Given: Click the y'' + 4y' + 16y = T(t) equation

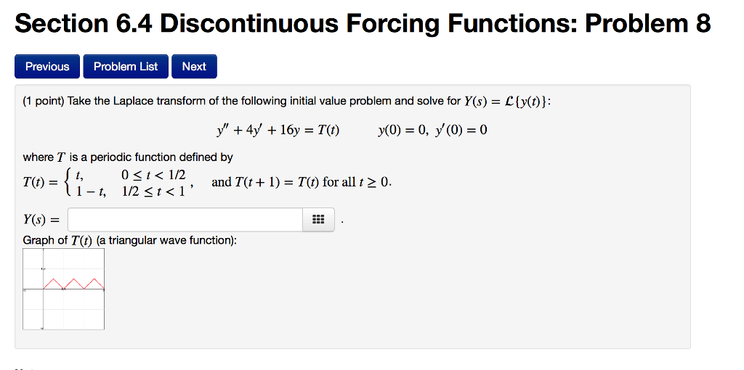Looking at the screenshot, I should pos(278,131).
